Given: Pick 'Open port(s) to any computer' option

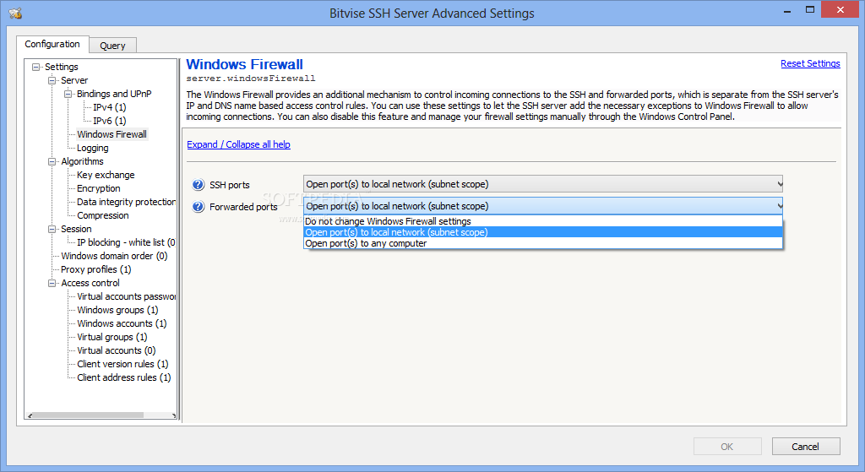Looking at the screenshot, I should pos(543,243).
